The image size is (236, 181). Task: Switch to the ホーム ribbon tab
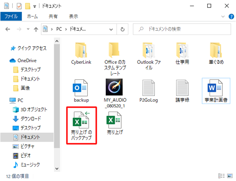(x=33, y=17)
